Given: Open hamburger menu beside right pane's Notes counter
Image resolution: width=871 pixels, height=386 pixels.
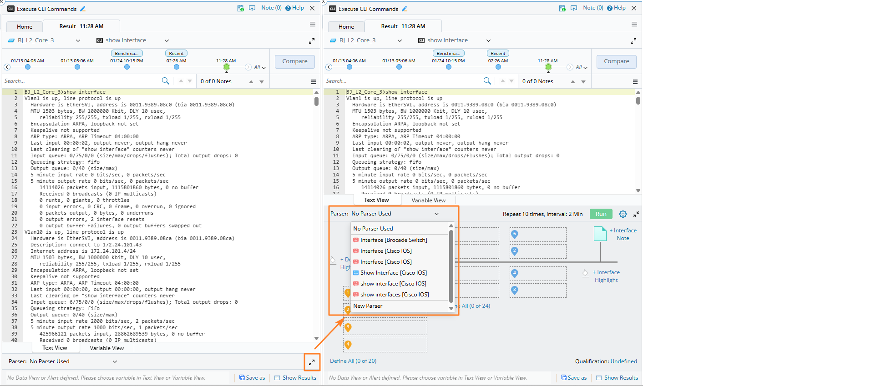Looking at the screenshot, I should coord(635,82).
